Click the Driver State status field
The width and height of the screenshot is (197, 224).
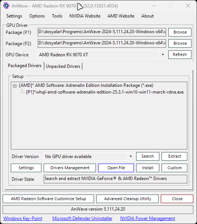pos(115,179)
